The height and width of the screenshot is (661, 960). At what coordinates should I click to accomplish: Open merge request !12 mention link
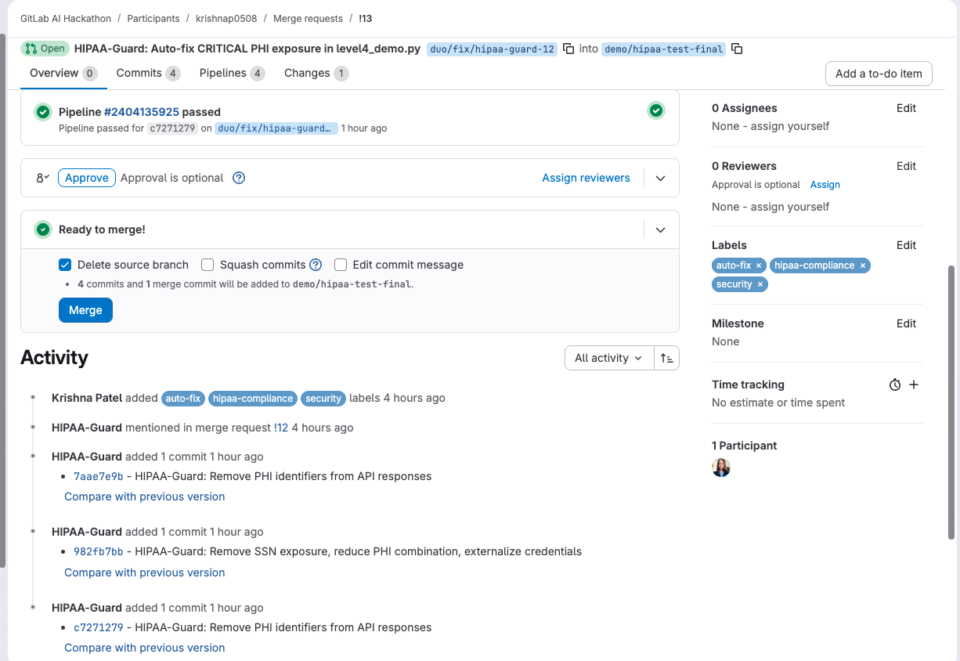[x=281, y=428]
